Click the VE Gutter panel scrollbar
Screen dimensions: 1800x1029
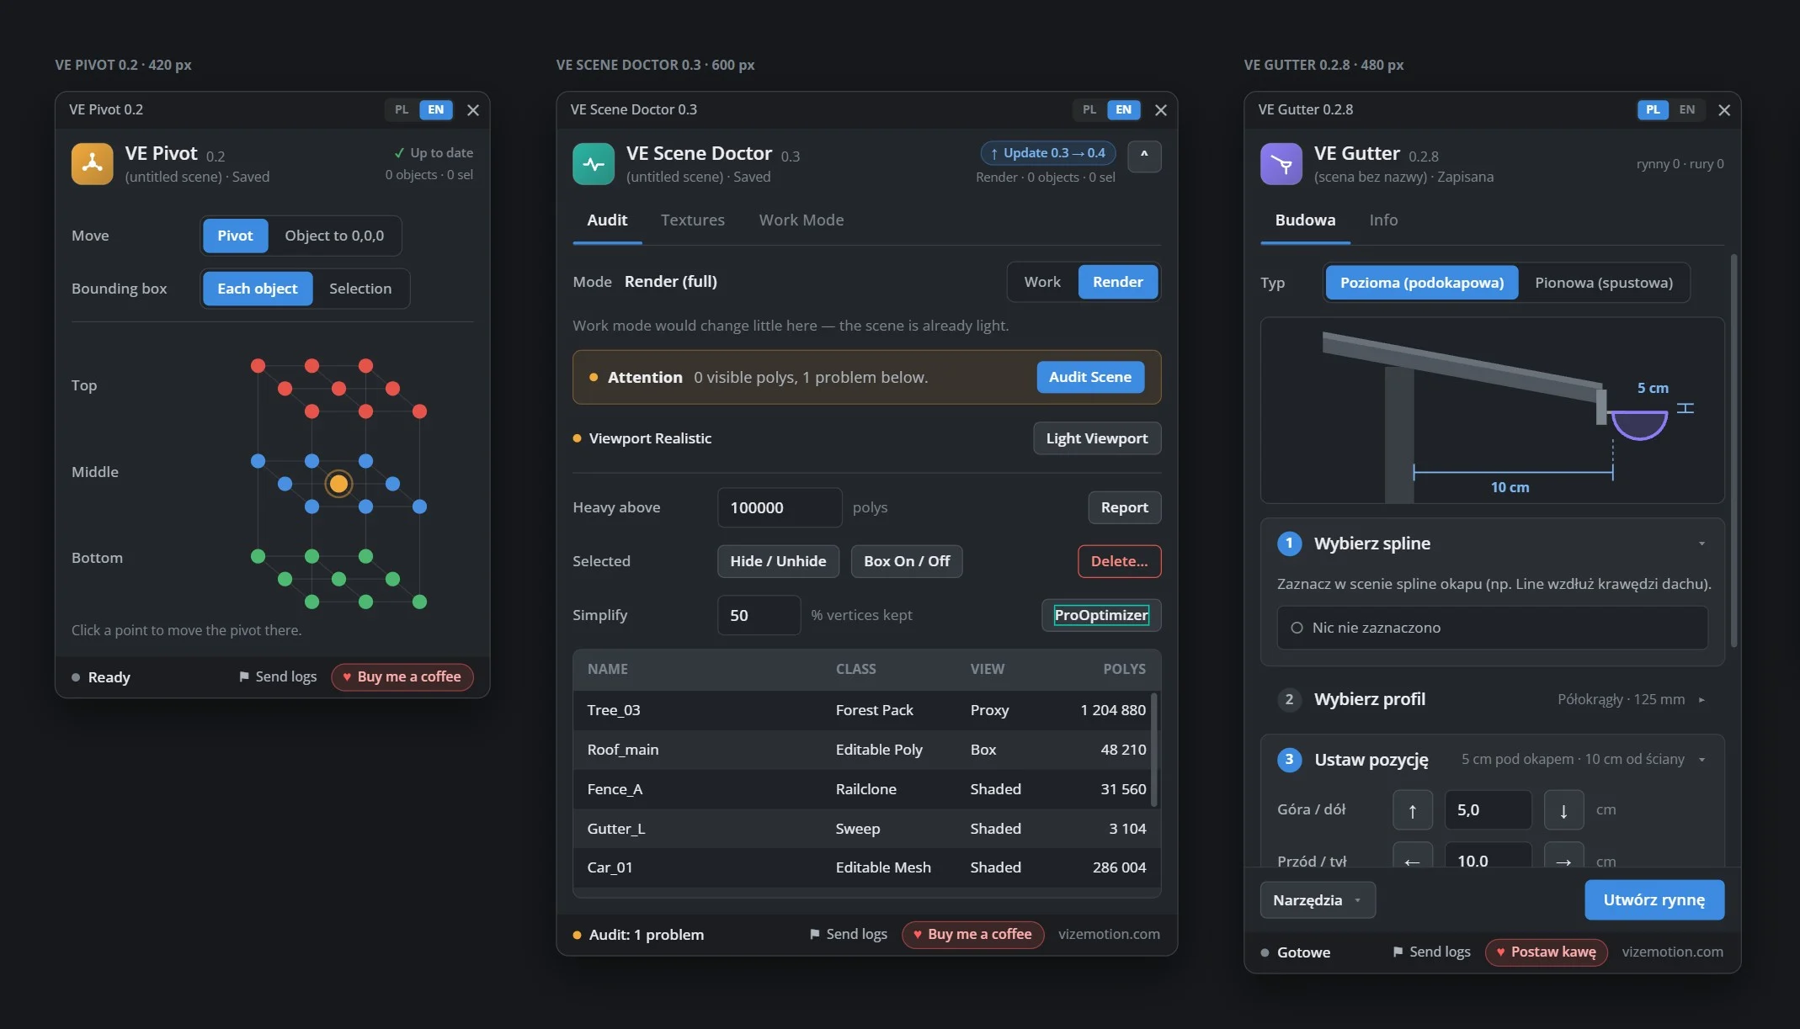[1733, 450]
